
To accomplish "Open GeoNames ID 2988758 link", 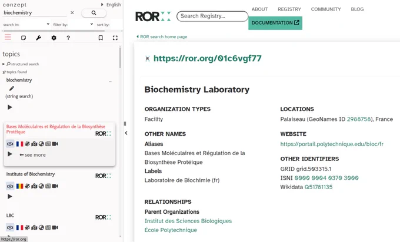I will (359, 119).
